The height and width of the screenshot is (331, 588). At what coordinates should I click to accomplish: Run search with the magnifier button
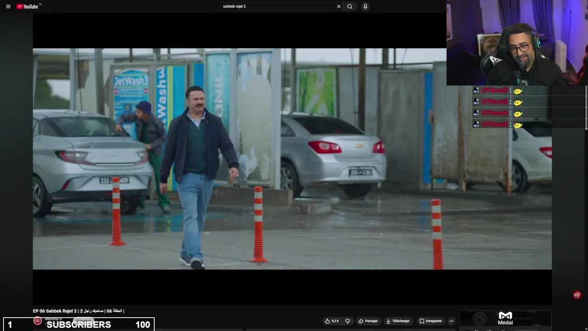(350, 6)
